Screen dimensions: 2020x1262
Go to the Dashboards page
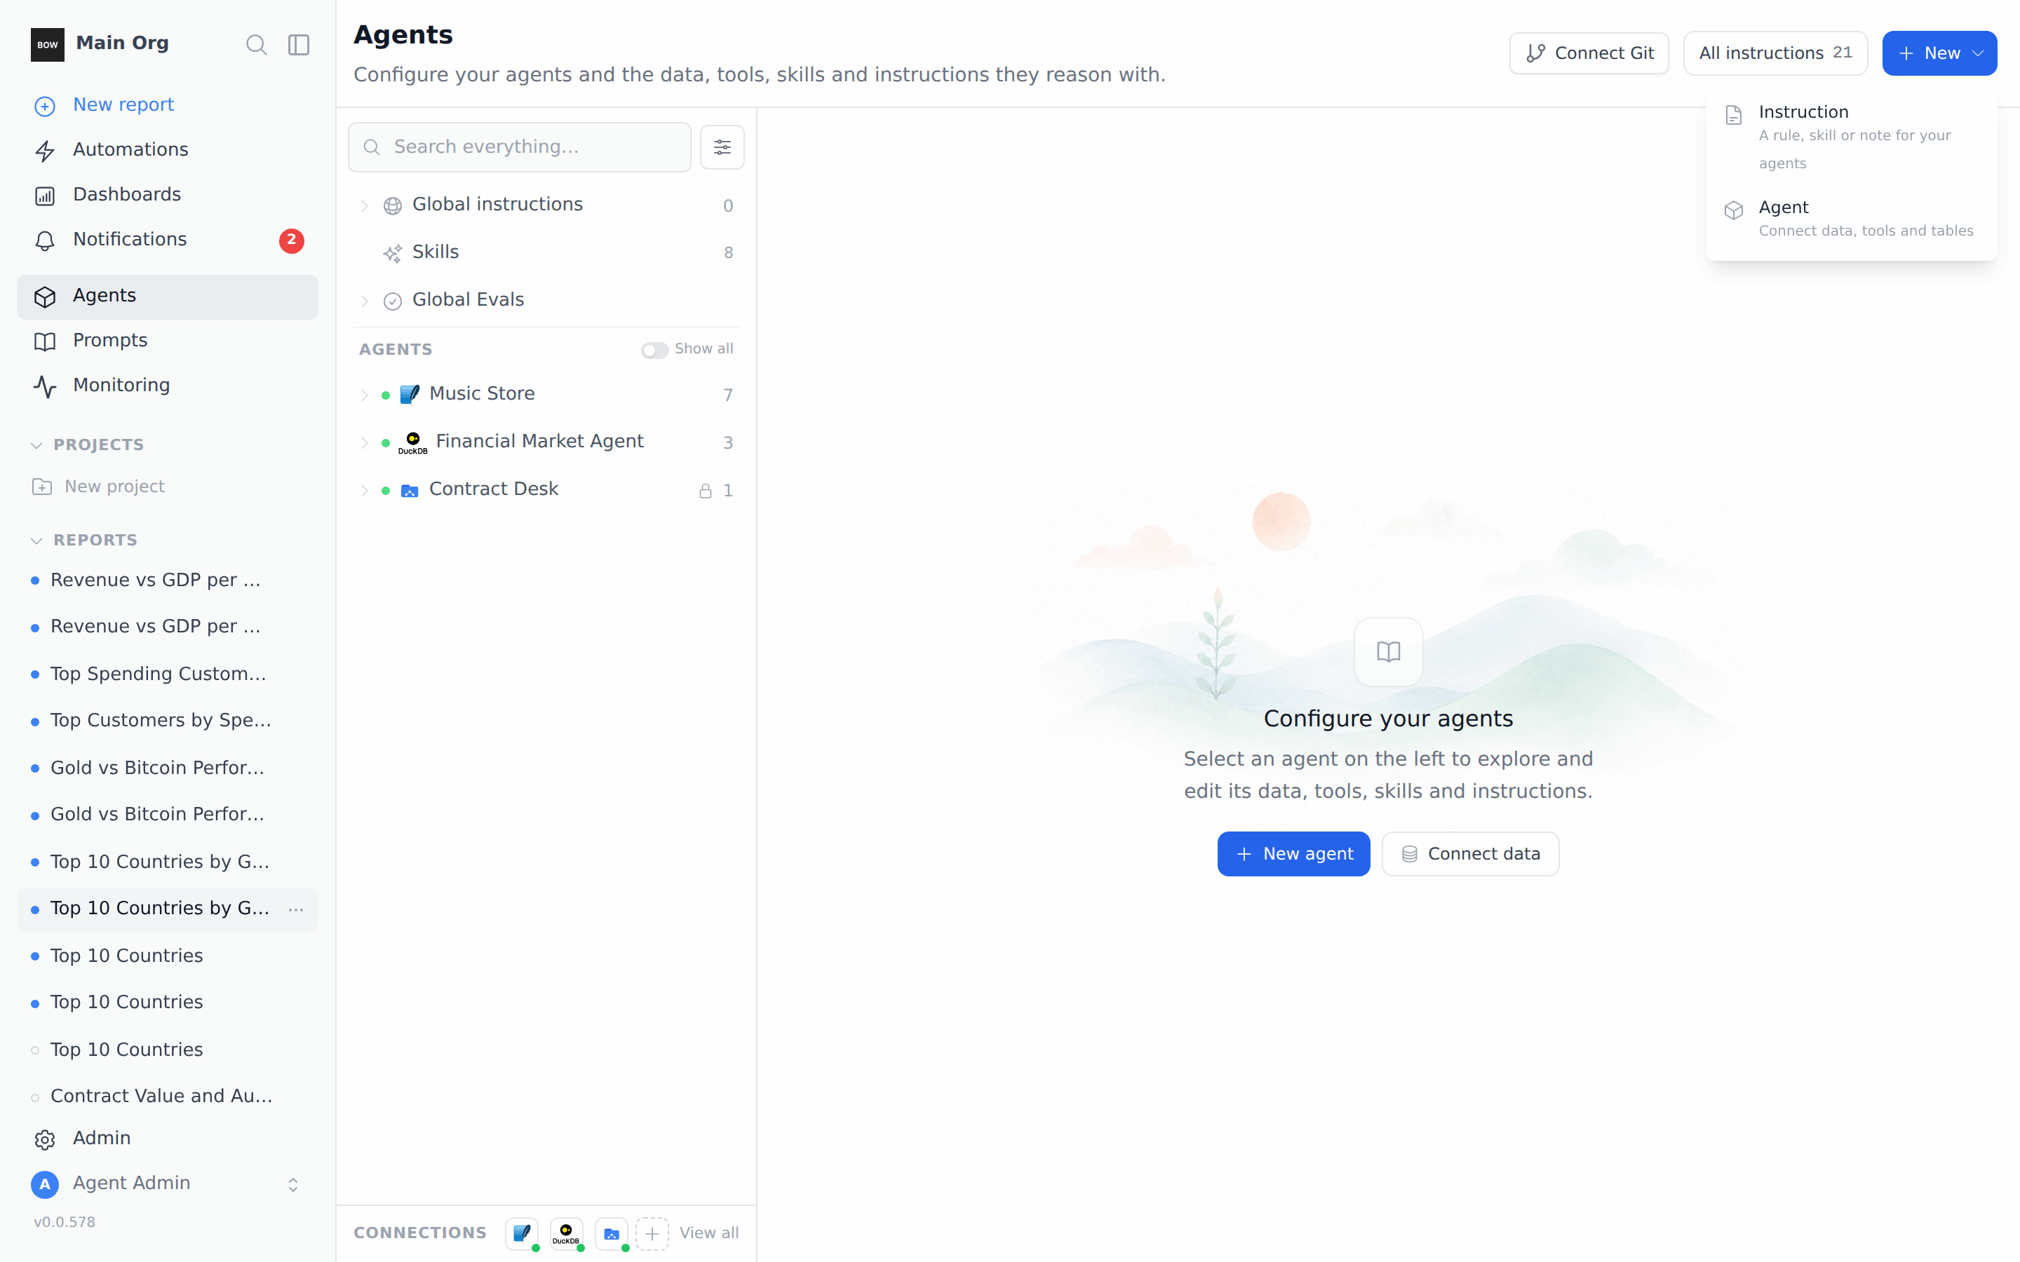[167, 196]
